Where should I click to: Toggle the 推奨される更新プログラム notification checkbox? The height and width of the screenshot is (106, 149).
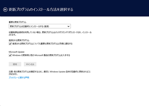tap(10, 44)
